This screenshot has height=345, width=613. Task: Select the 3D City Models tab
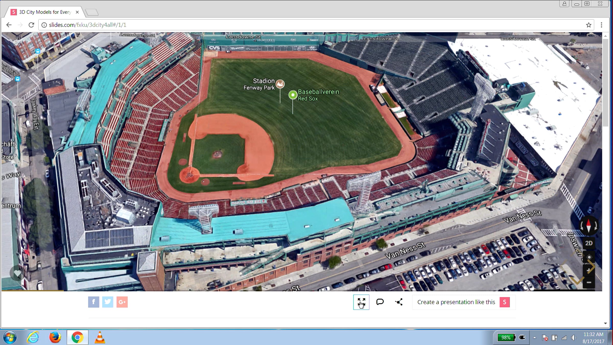pyautogui.click(x=45, y=12)
